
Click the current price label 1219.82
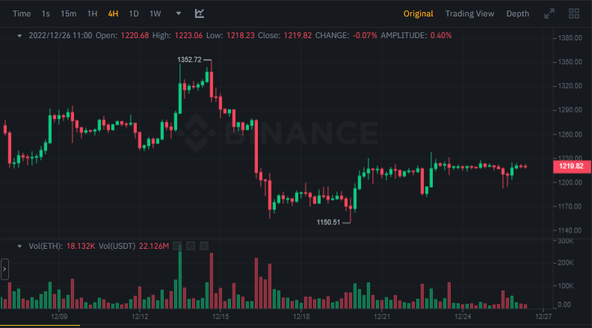pos(570,166)
